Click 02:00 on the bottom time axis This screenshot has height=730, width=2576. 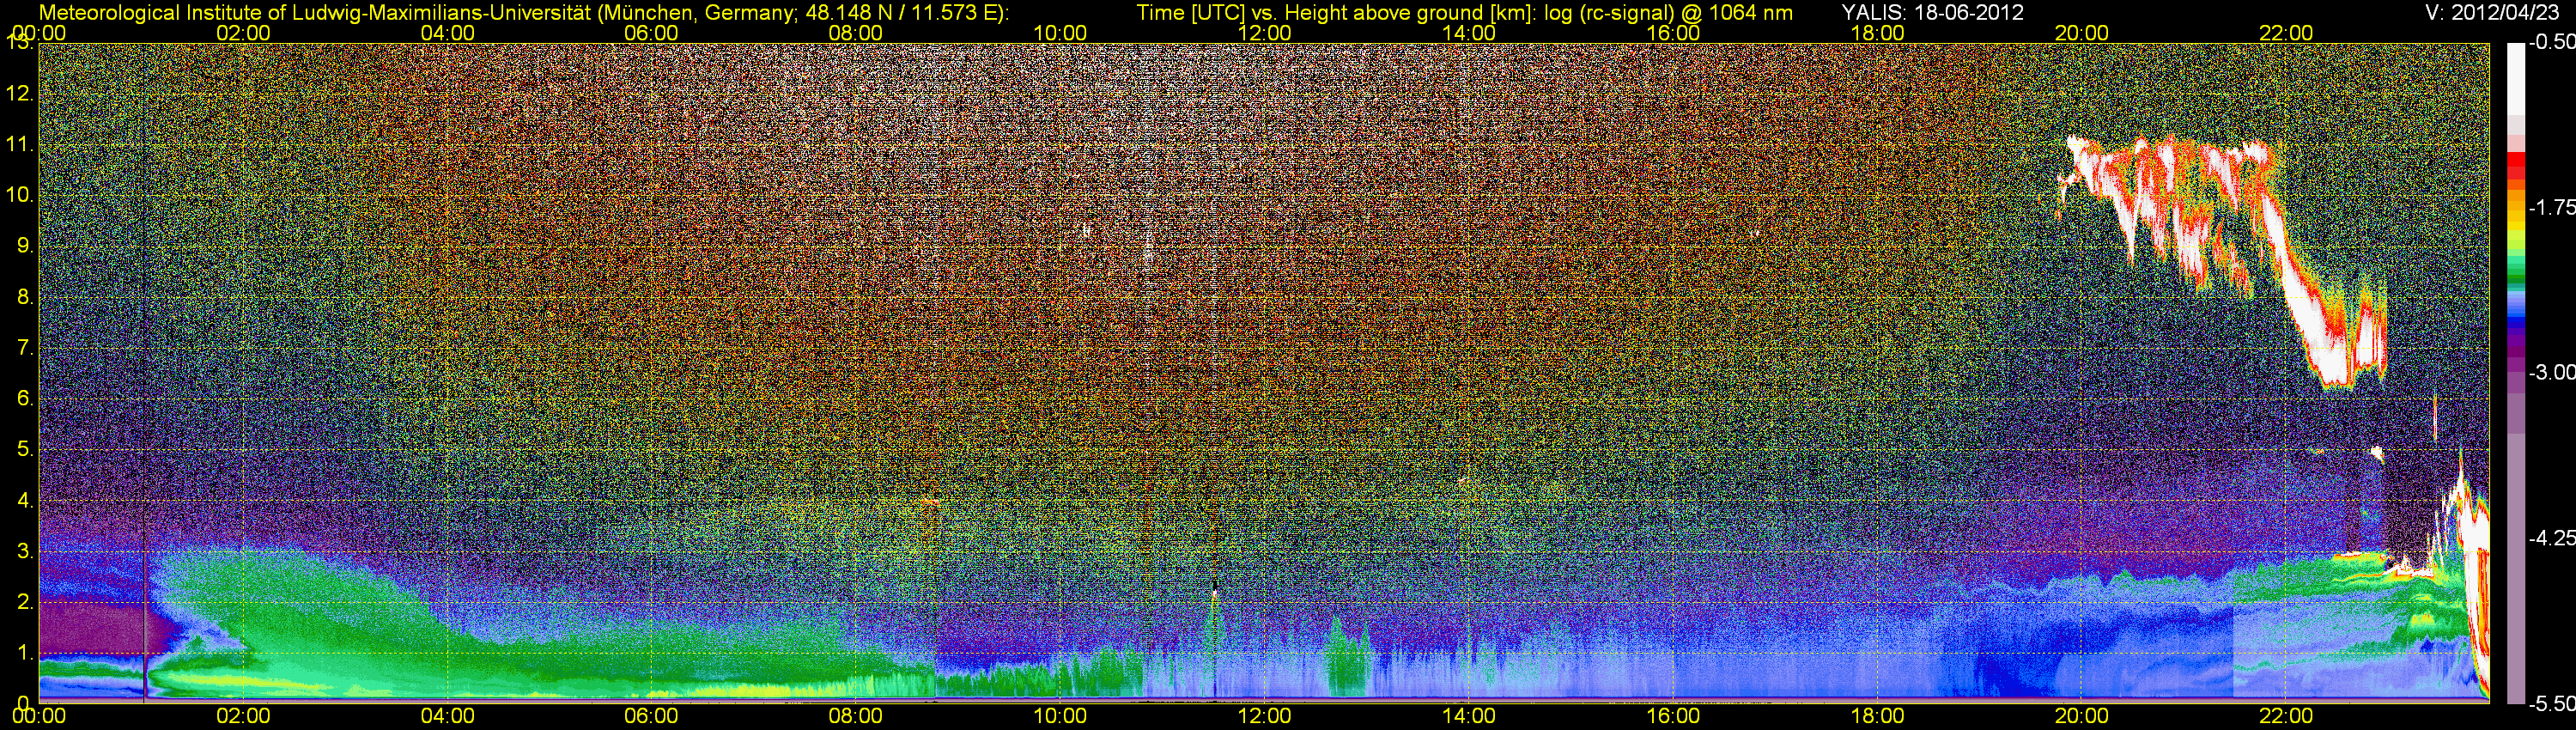coord(243,716)
